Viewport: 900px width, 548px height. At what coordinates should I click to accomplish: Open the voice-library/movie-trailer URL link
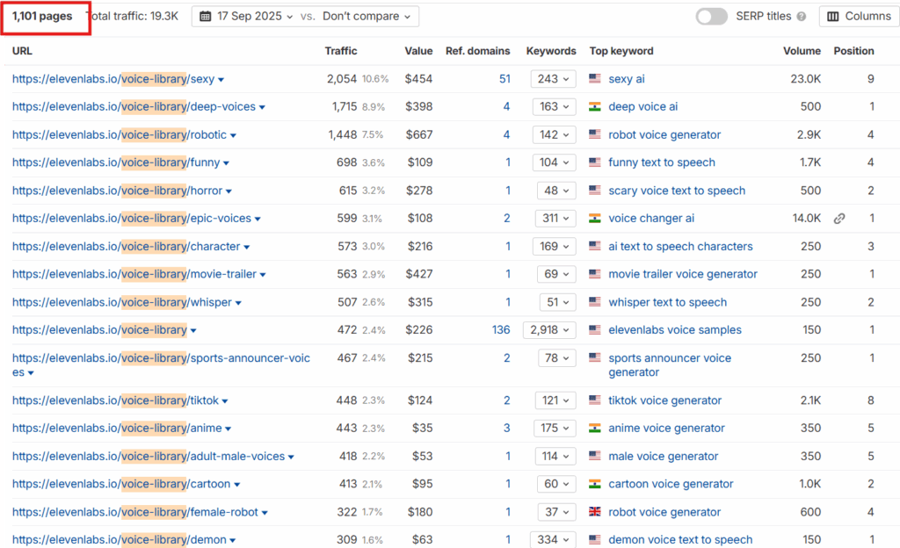click(134, 274)
